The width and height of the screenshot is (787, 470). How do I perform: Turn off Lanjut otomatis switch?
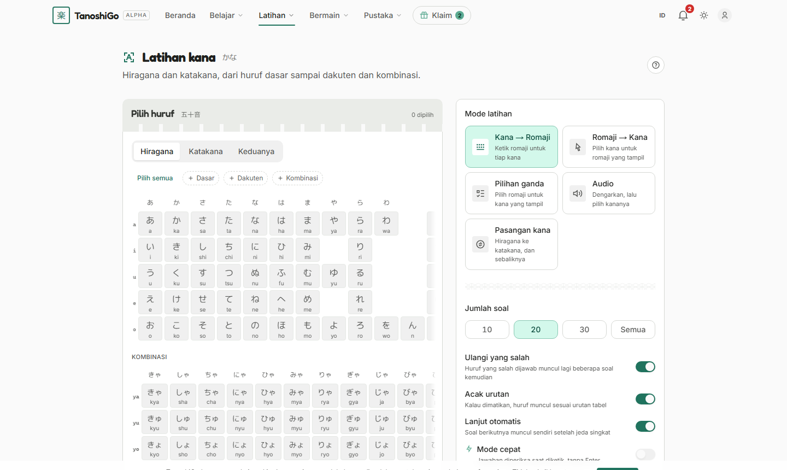pyautogui.click(x=645, y=426)
